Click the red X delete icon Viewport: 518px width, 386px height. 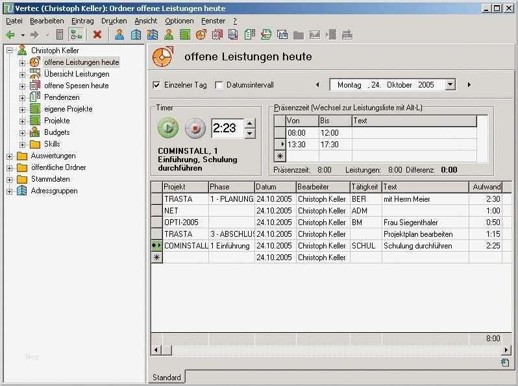[97, 34]
